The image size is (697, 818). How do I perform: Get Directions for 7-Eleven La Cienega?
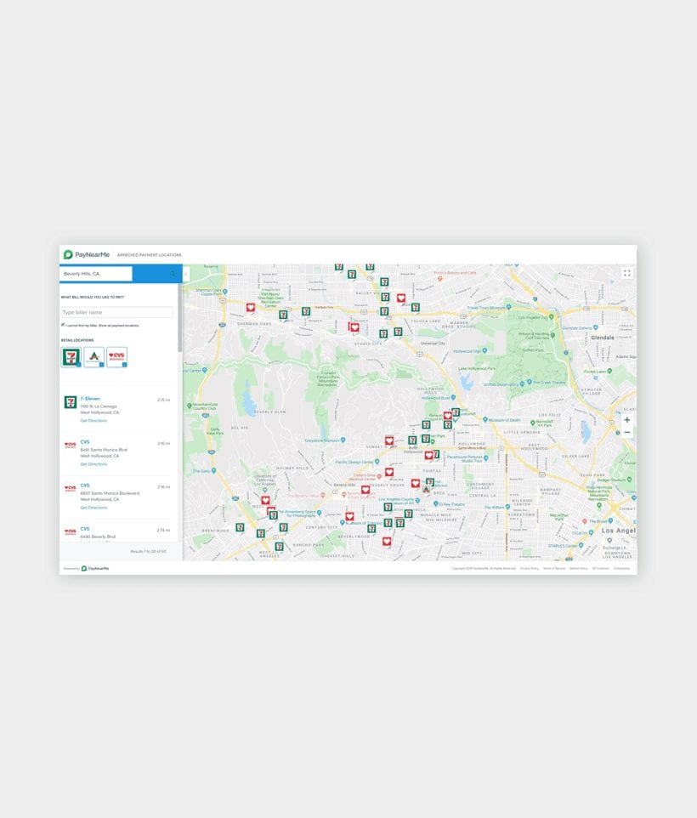click(x=93, y=421)
